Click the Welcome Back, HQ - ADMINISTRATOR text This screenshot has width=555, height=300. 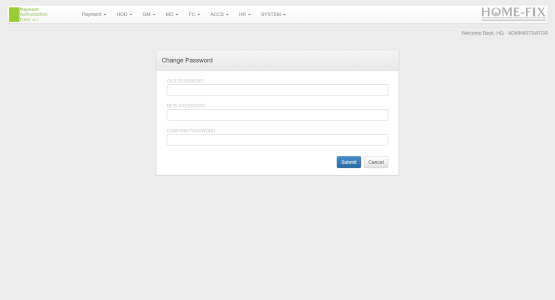[504, 32]
